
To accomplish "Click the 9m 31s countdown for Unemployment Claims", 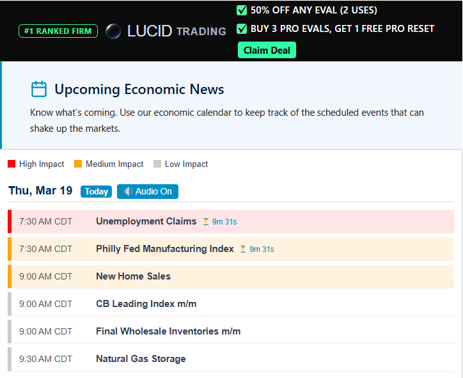I will (x=224, y=222).
